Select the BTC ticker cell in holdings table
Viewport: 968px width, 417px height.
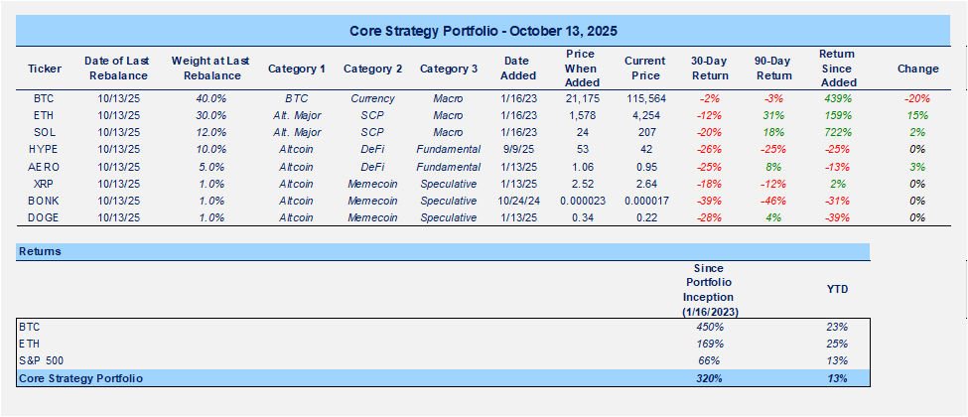coord(44,98)
